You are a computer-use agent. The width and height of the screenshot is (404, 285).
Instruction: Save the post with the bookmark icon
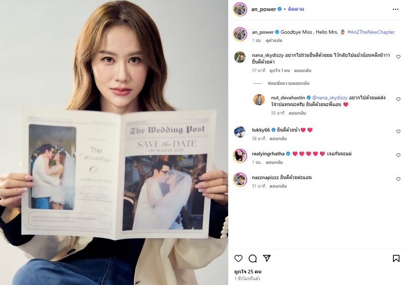[x=396, y=258]
